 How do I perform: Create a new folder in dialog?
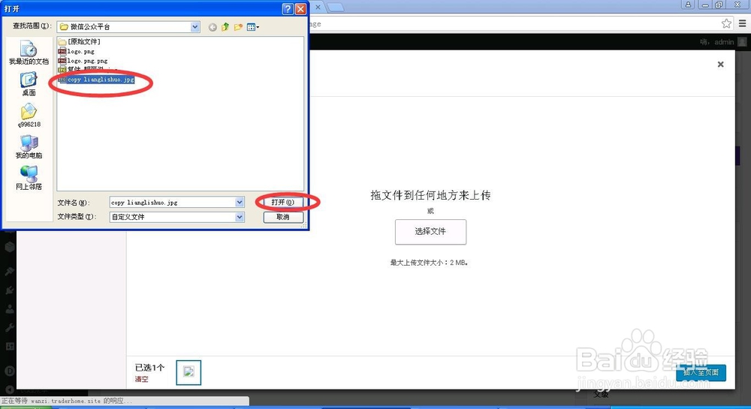coord(238,27)
